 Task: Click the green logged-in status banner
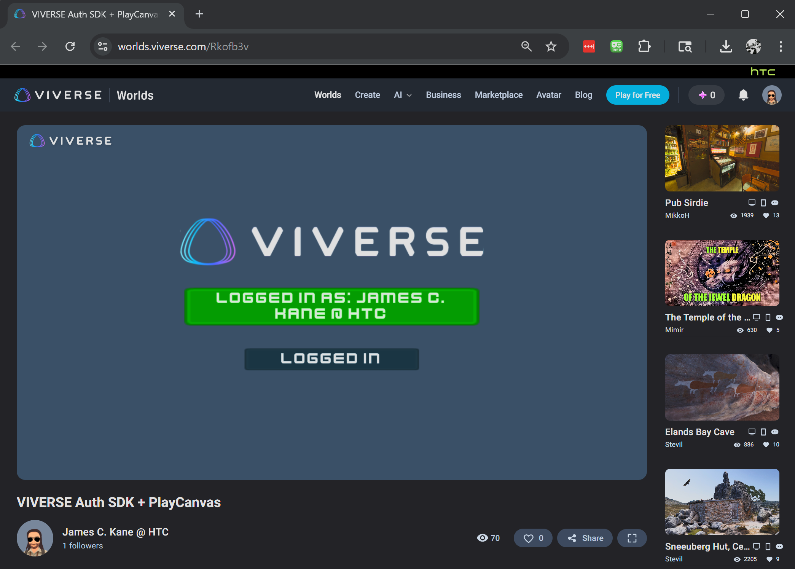pyautogui.click(x=331, y=306)
